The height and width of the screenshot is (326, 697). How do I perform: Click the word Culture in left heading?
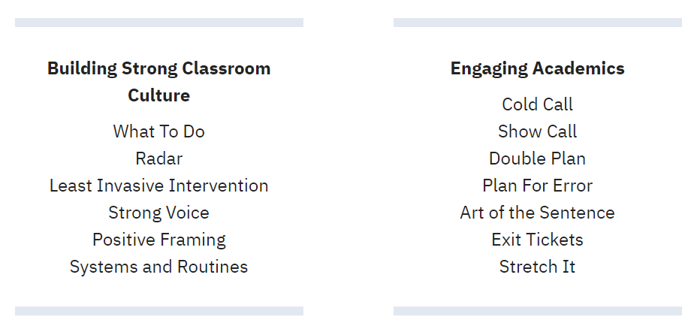click(158, 95)
